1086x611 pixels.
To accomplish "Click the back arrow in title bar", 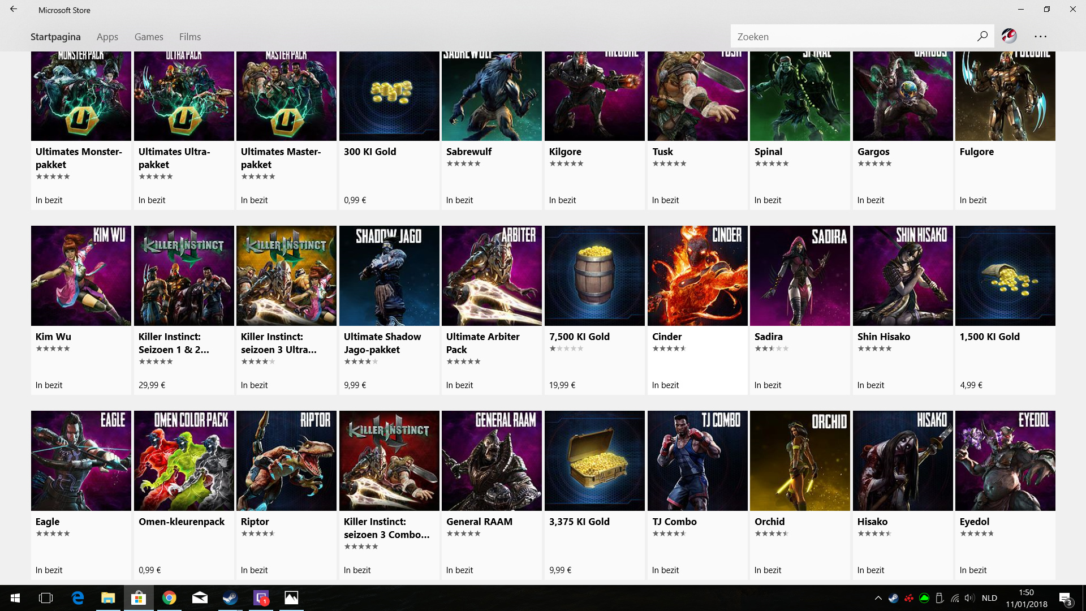I will [14, 10].
